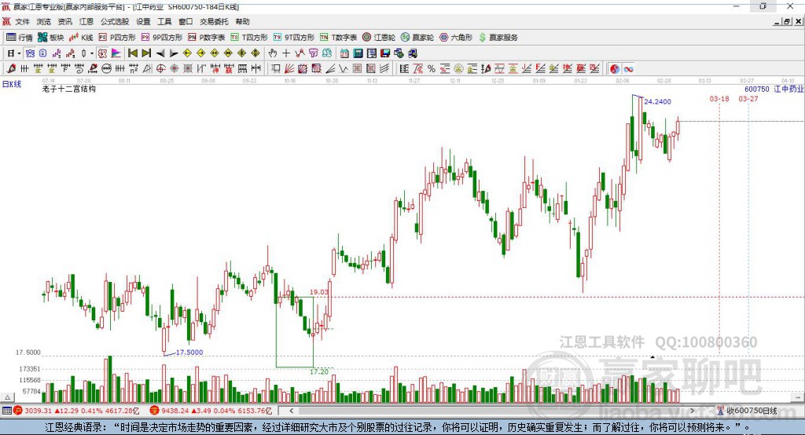Click the red floppy save icon
Viewport: 805px width, 435px height.
385,53
